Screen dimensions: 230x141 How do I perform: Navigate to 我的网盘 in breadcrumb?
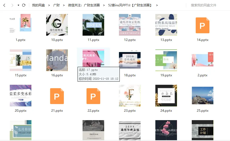coord(39,5)
